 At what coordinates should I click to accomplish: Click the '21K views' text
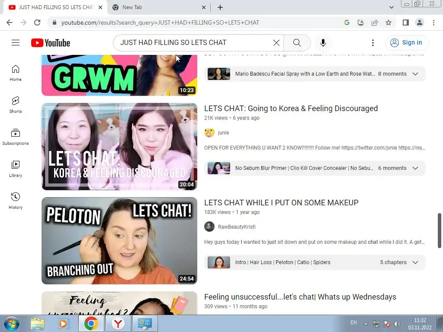[x=216, y=118]
